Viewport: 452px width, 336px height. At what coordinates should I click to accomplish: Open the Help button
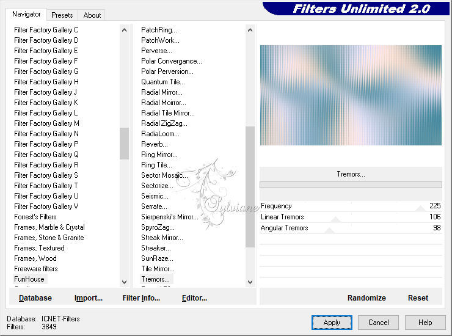(425, 323)
